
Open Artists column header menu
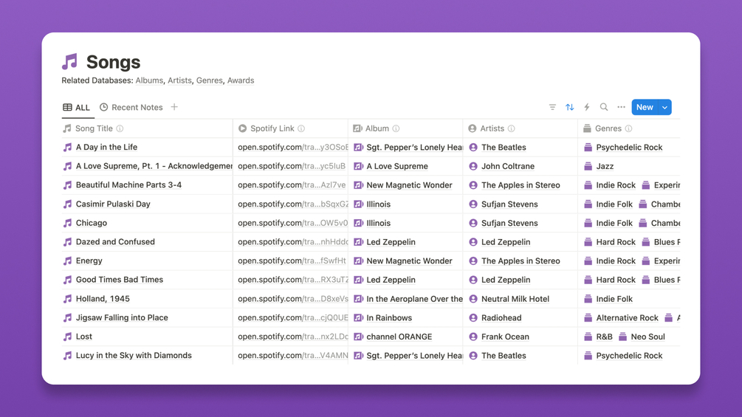(521, 128)
